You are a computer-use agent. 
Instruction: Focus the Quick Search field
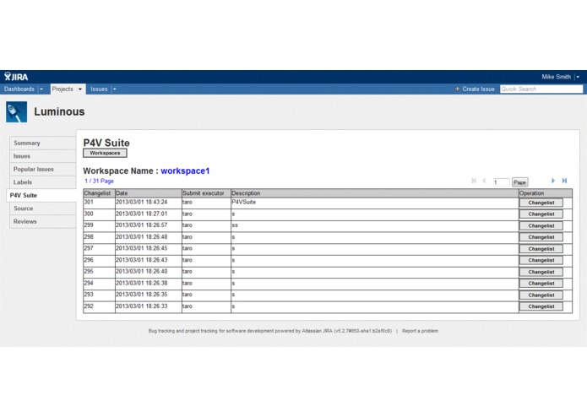tap(541, 89)
